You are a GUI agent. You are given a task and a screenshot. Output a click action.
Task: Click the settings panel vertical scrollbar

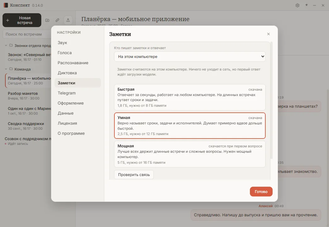click(x=272, y=100)
